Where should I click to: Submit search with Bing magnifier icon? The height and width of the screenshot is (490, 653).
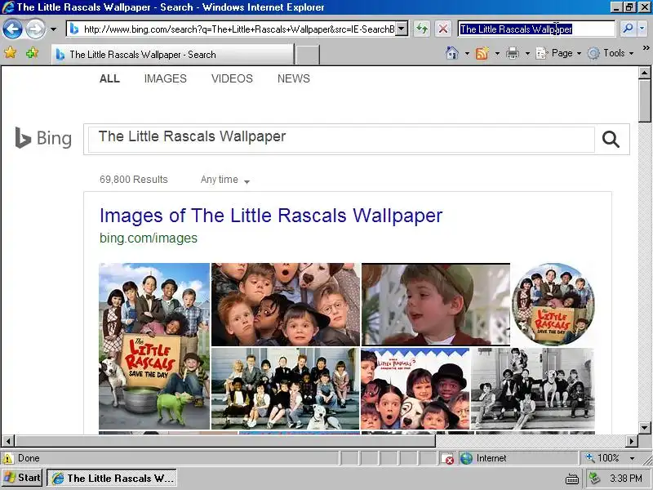click(611, 139)
